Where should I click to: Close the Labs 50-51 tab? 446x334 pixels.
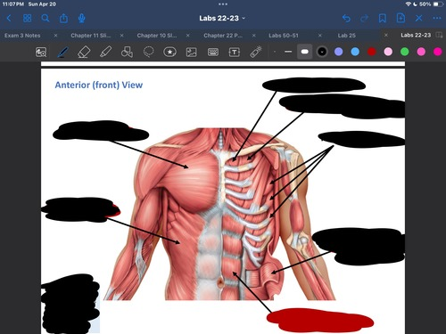tap(320, 36)
